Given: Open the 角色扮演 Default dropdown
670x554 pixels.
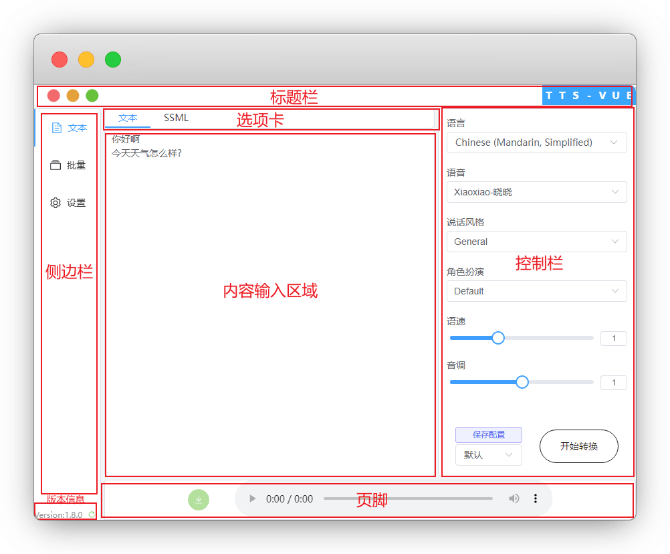Looking at the screenshot, I should coord(536,291).
